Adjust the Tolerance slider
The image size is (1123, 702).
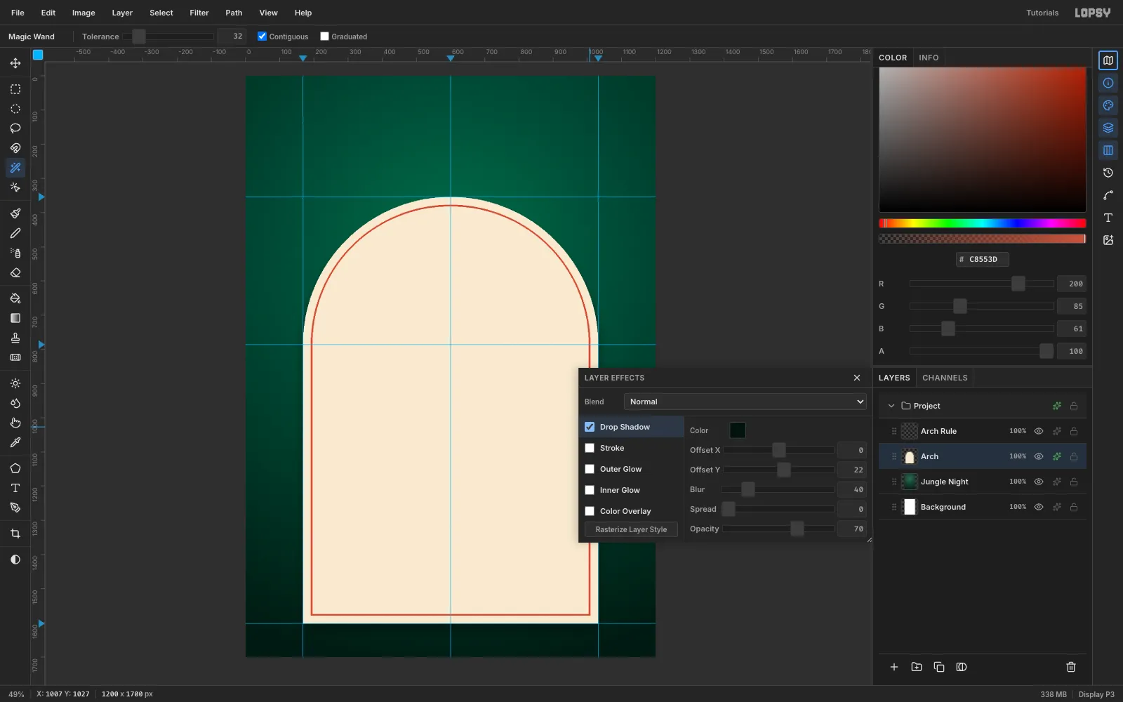tap(168, 37)
